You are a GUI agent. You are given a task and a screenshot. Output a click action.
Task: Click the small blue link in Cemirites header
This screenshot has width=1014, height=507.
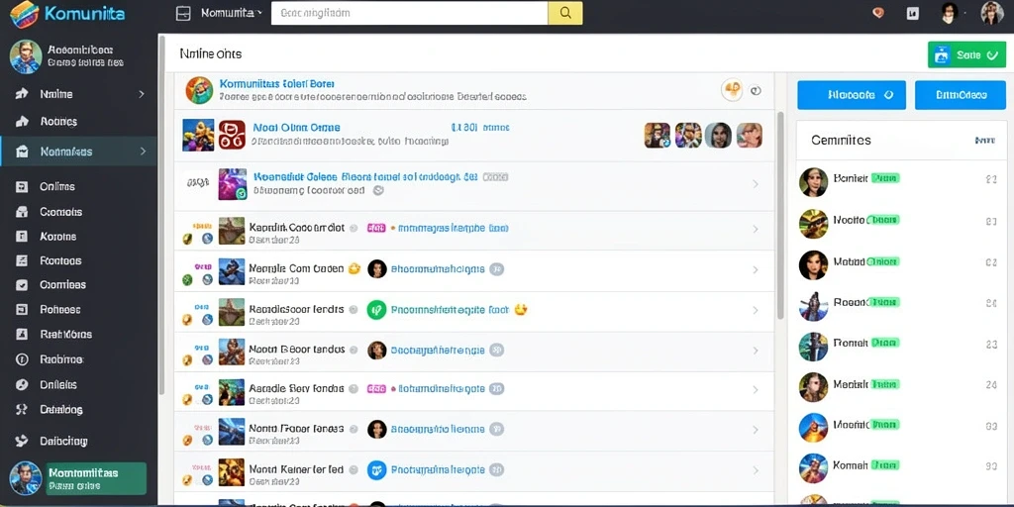pos(984,140)
